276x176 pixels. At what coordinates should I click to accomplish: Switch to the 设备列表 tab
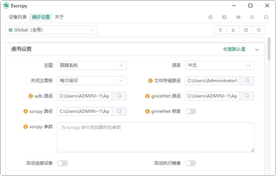pos(17,17)
